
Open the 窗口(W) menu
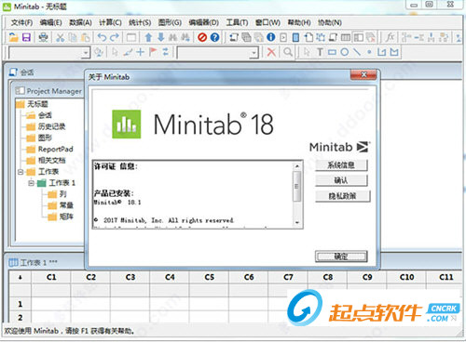point(267,22)
